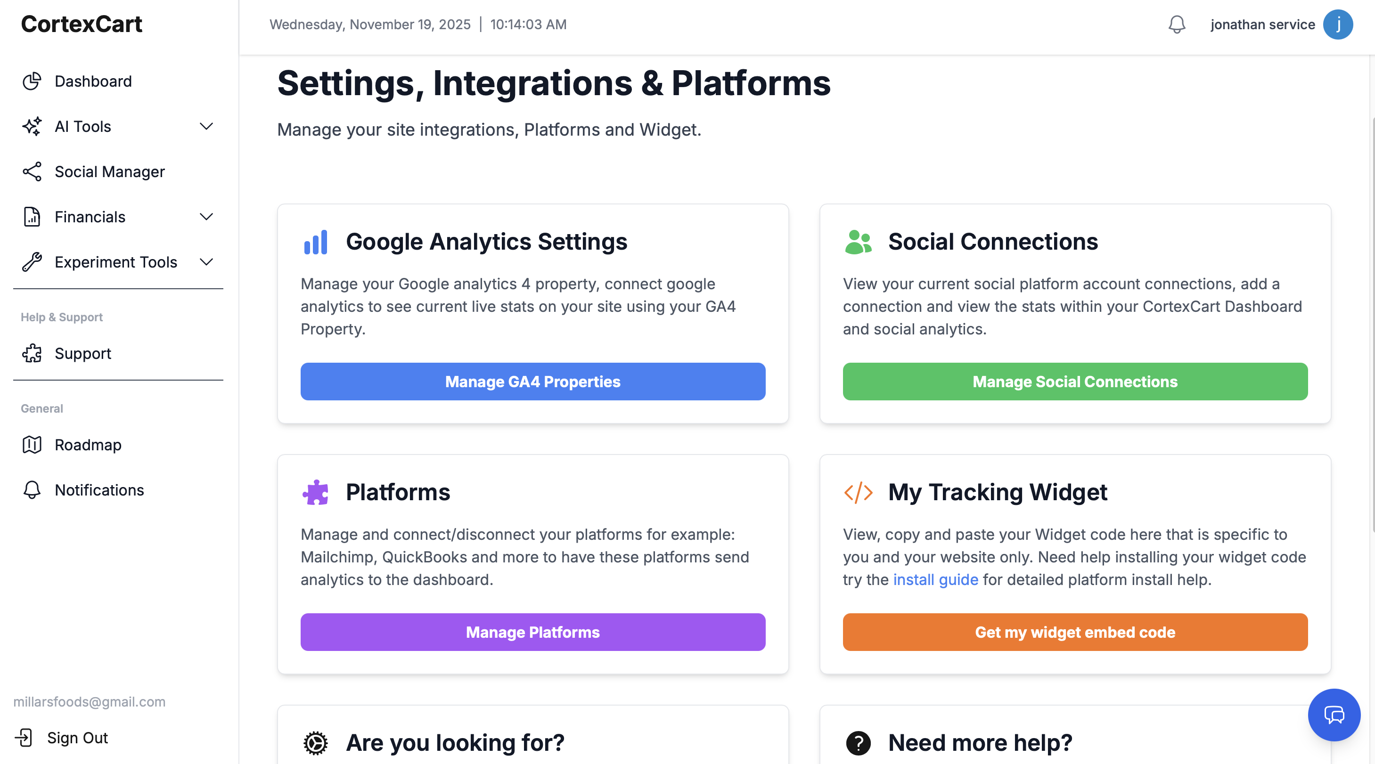The image size is (1375, 764).
Task: Click the orange tracking widget code icon
Action: click(x=858, y=492)
